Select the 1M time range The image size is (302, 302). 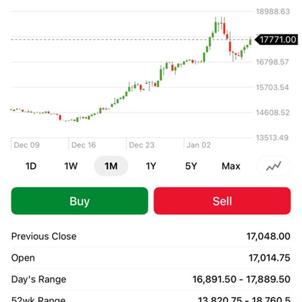111,166
